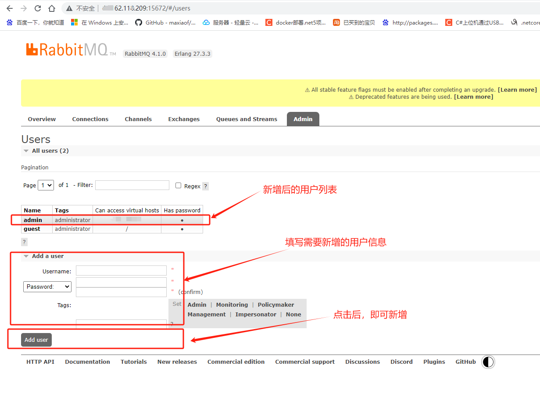Go back with browser back arrow
Image resolution: width=540 pixels, height=405 pixels.
click(10, 8)
